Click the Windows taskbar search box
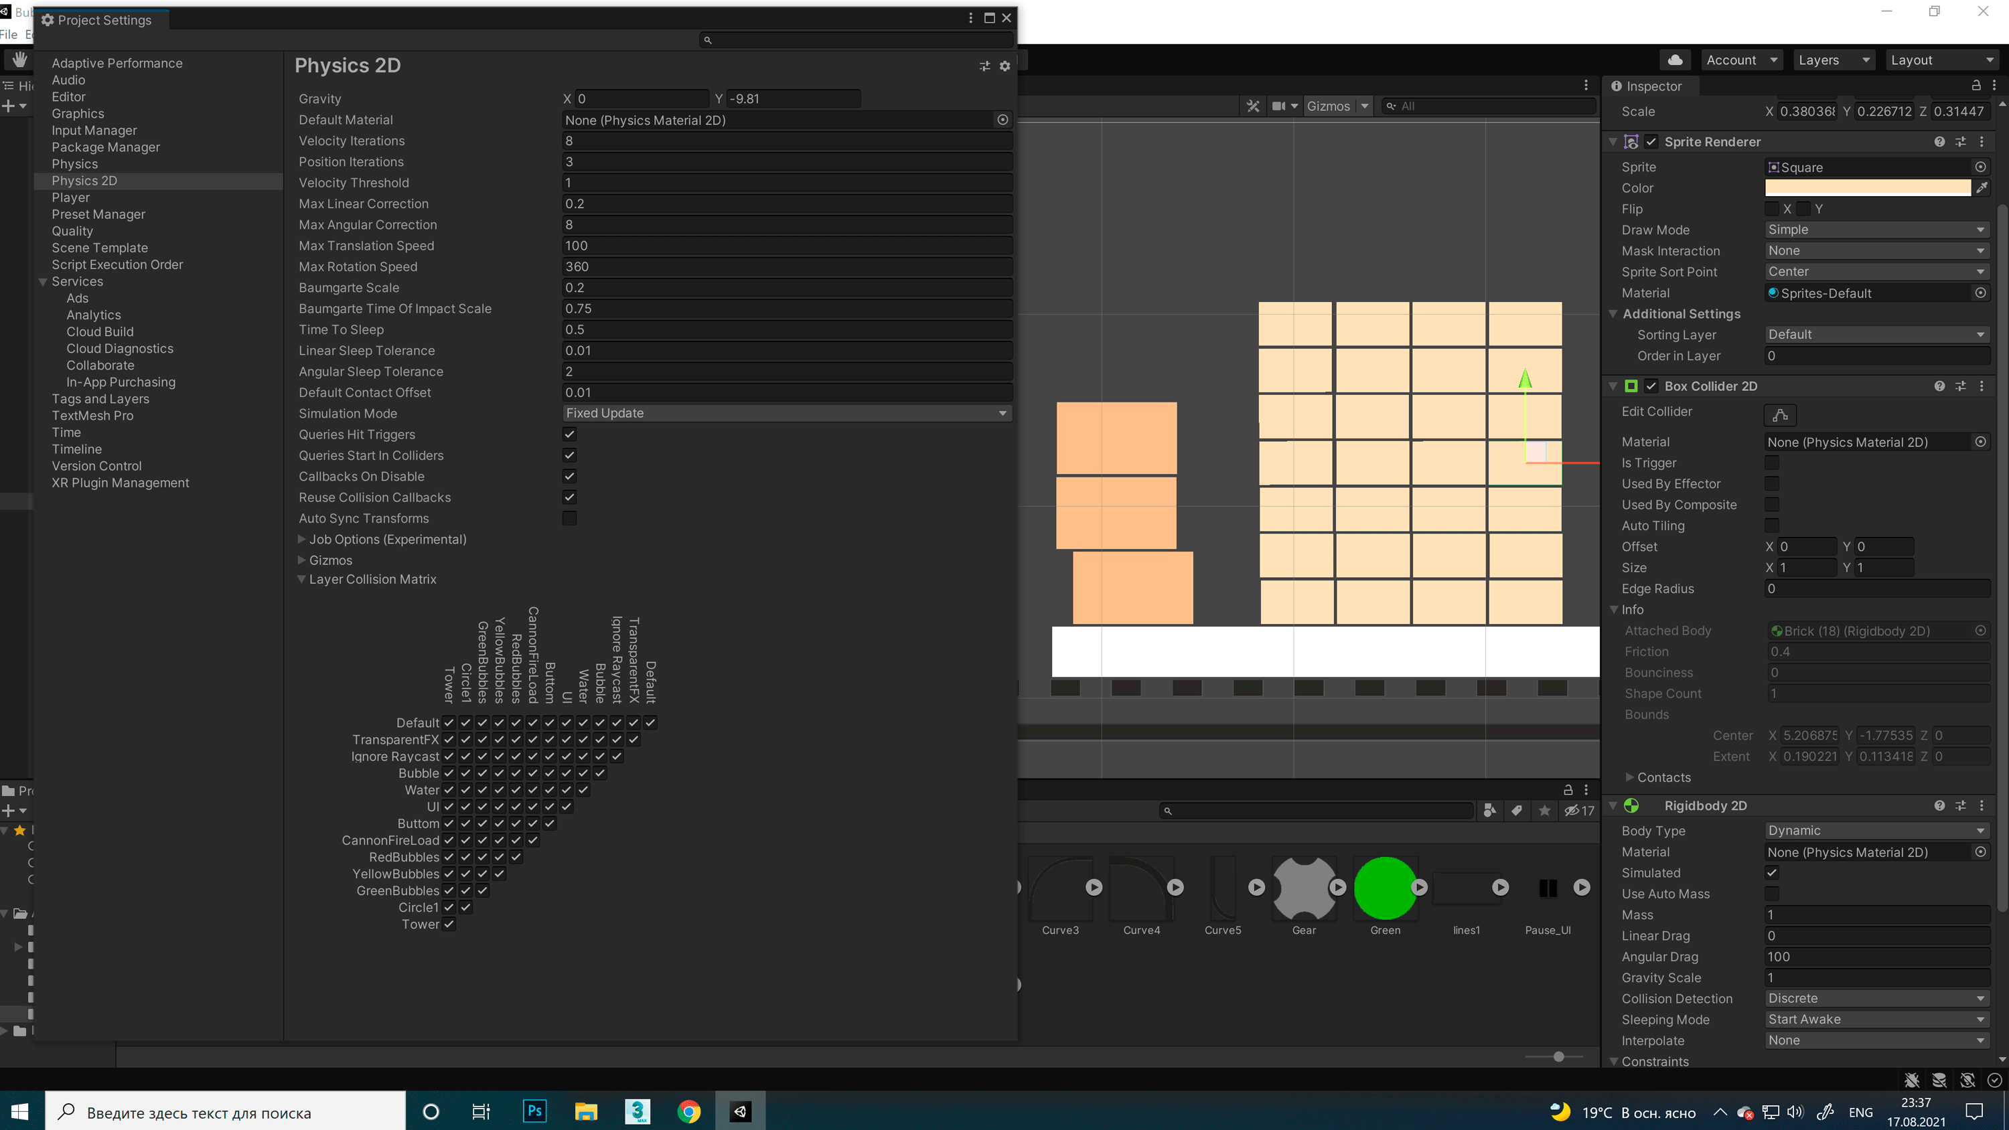The height and width of the screenshot is (1130, 2009). [224, 1111]
